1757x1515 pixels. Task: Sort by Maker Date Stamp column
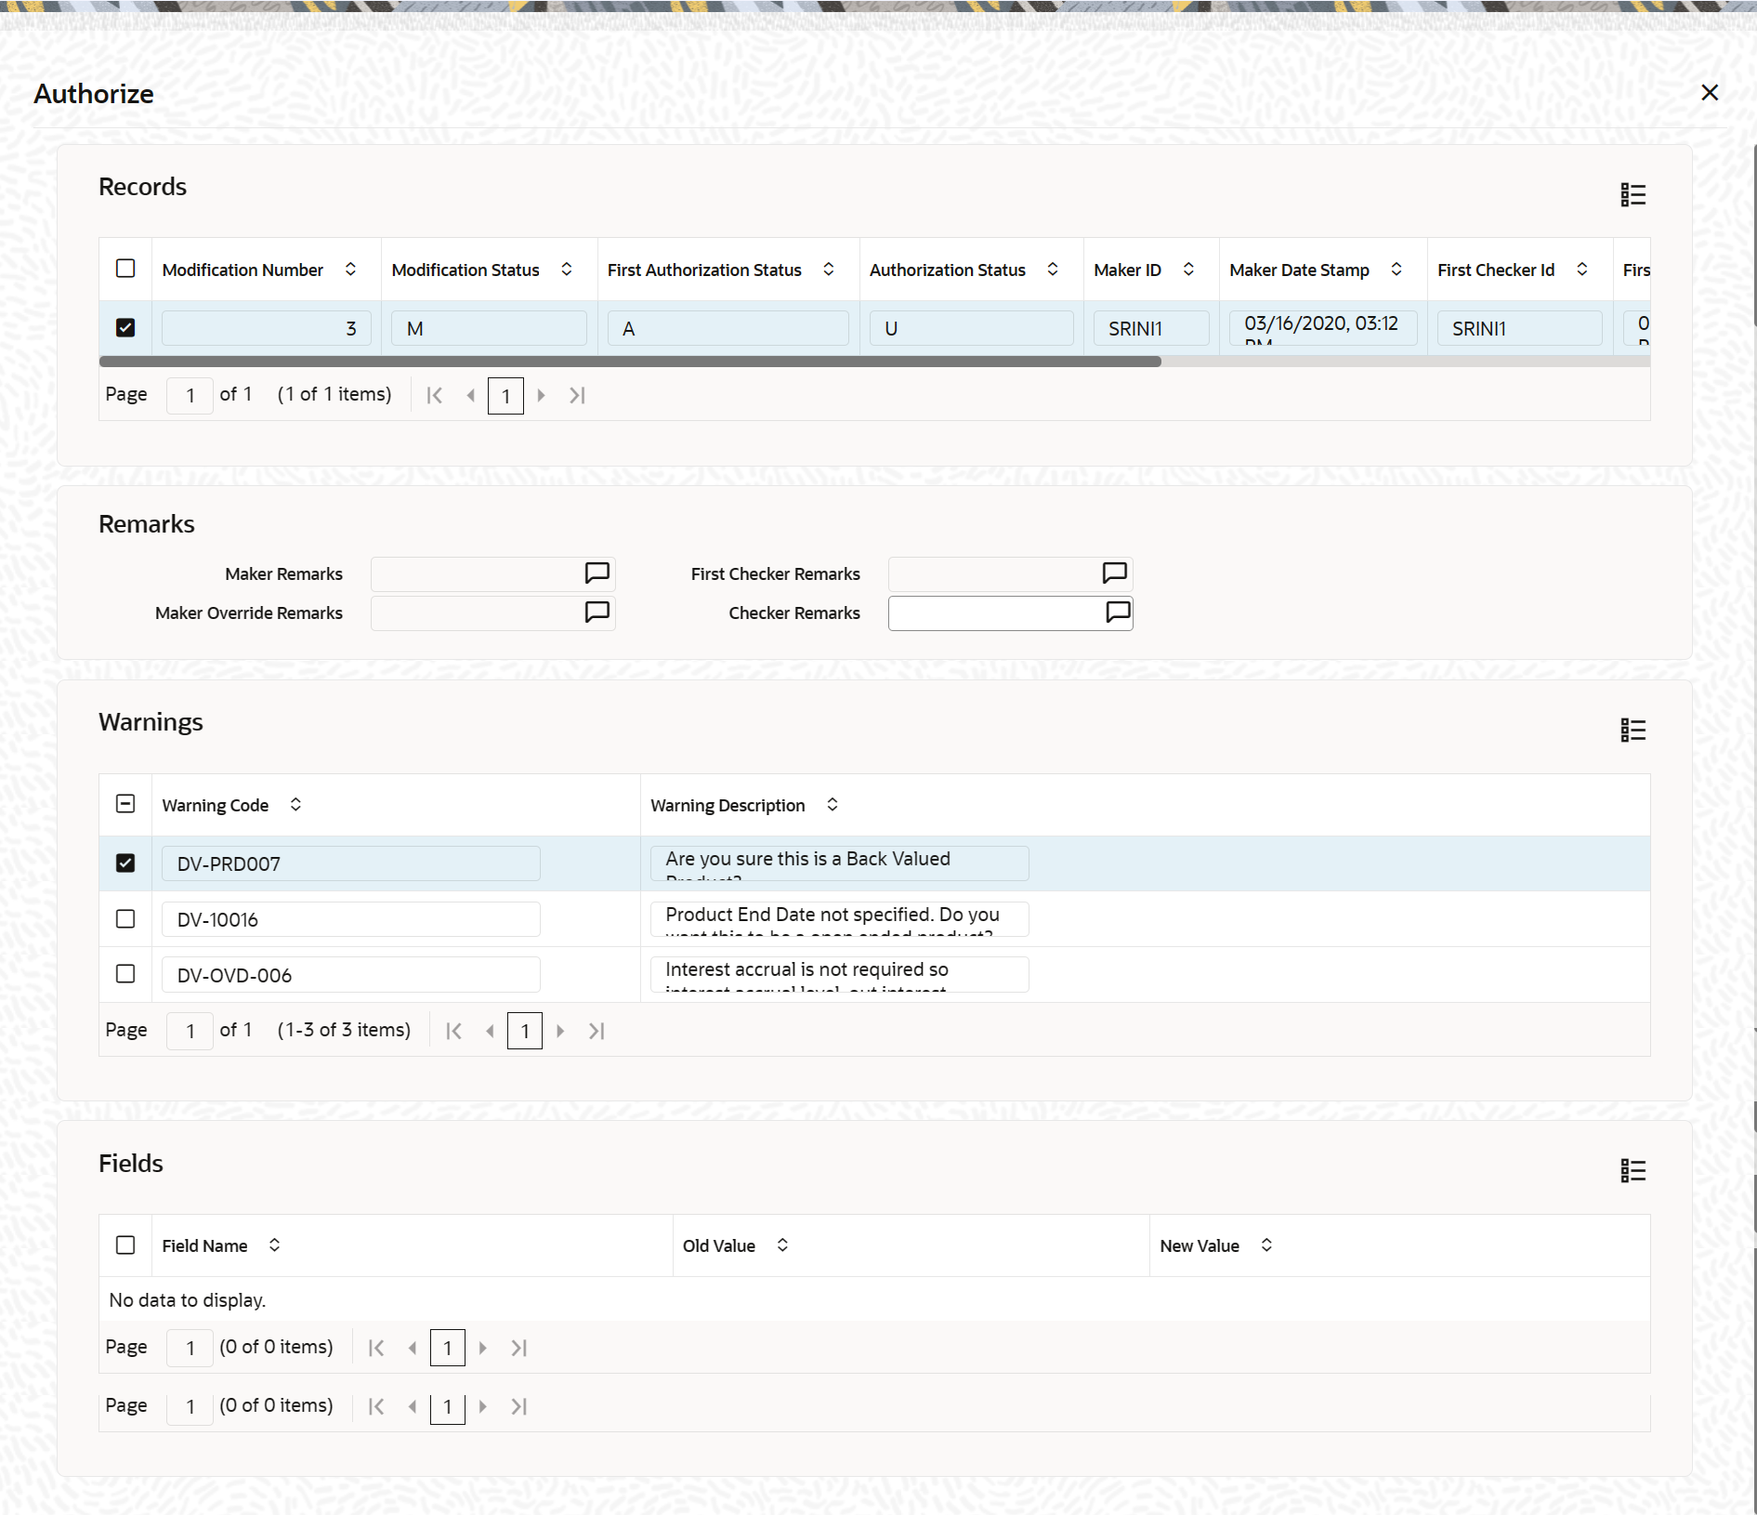click(1396, 269)
